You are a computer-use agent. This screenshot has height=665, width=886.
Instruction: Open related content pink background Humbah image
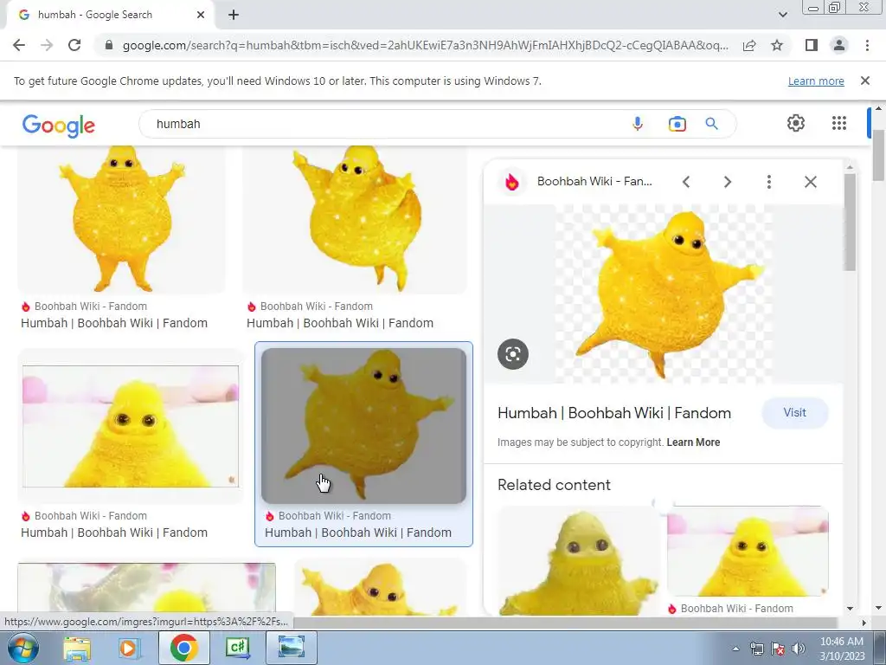click(748, 552)
